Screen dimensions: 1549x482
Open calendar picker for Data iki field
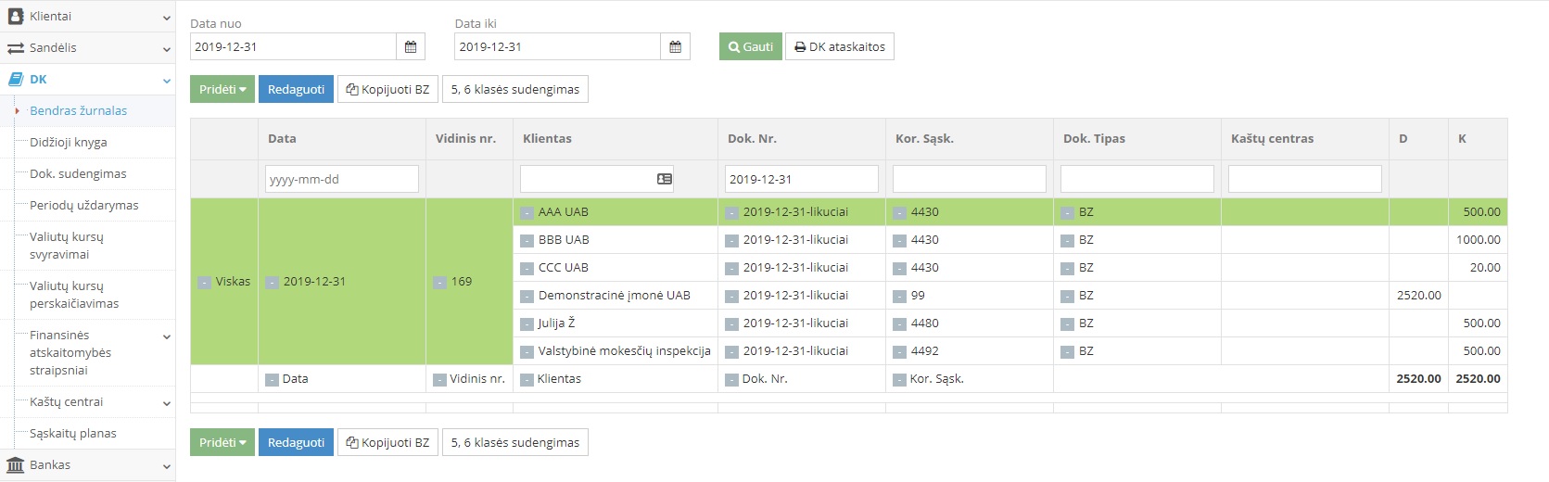coord(675,47)
